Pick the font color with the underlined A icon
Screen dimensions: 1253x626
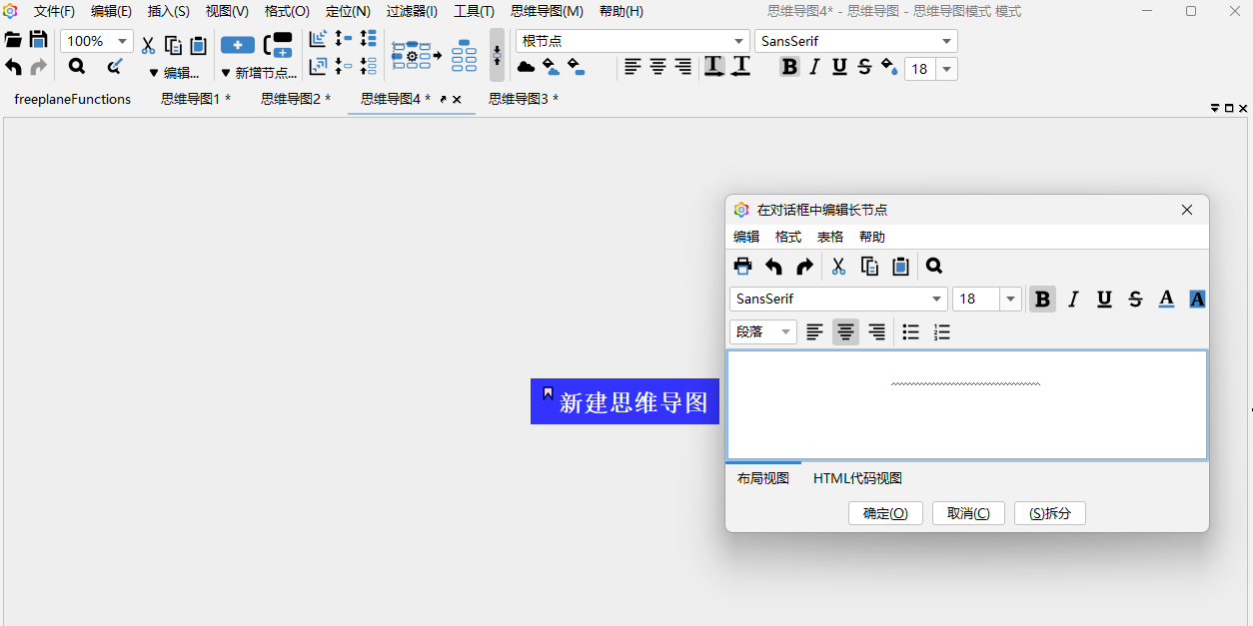point(1166,299)
